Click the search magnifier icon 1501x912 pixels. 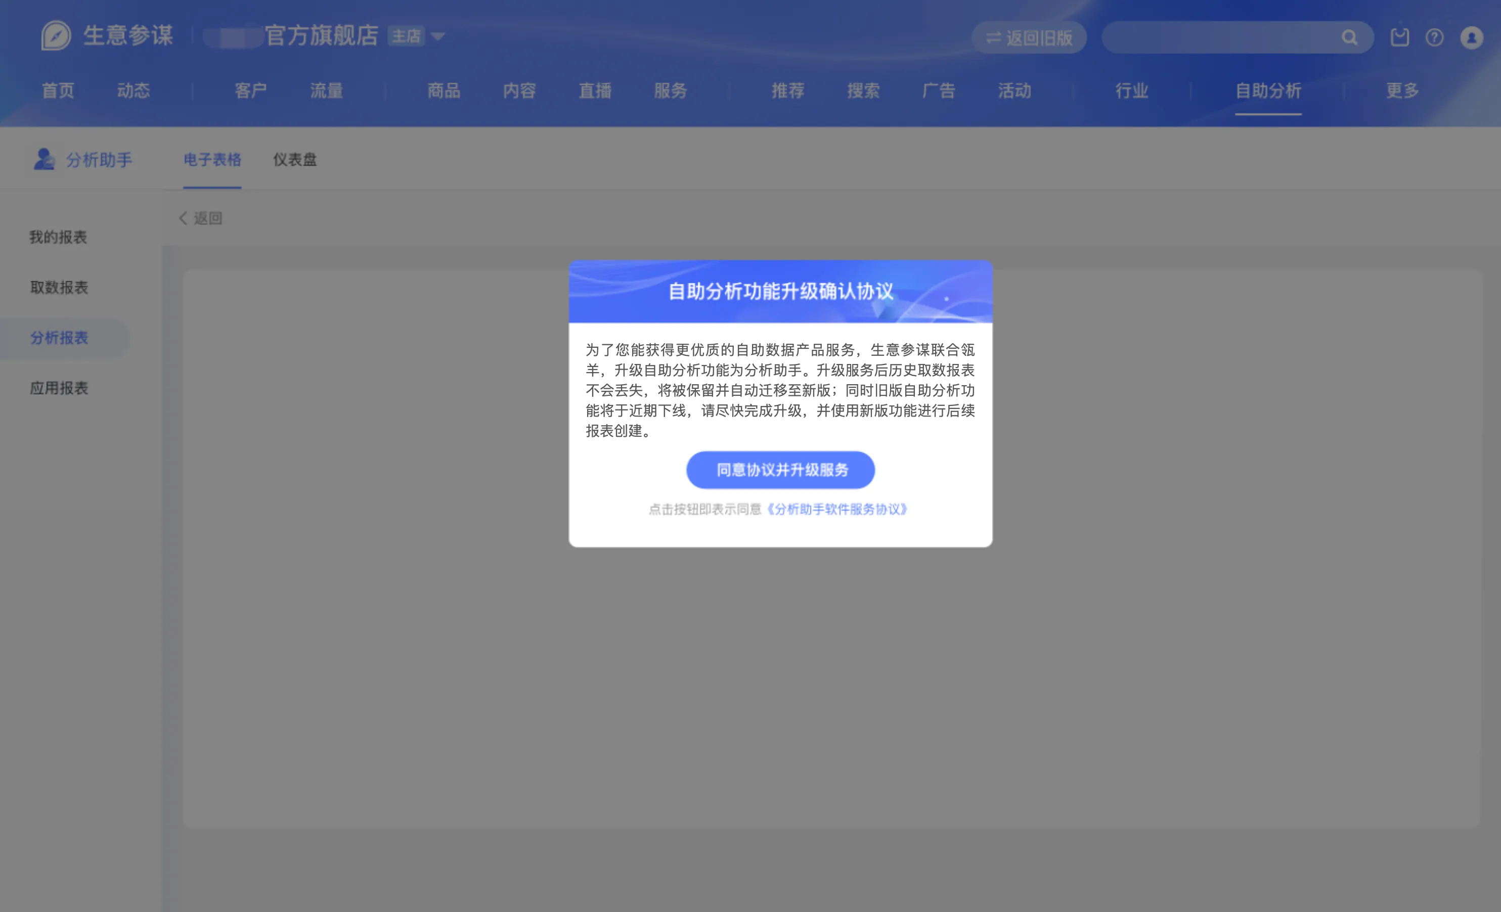(x=1349, y=38)
